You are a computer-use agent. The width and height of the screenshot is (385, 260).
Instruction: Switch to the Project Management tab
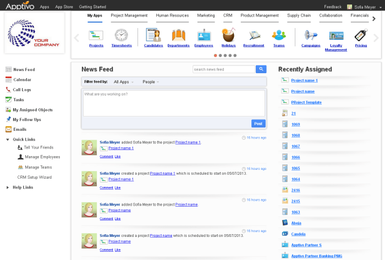[x=129, y=15]
